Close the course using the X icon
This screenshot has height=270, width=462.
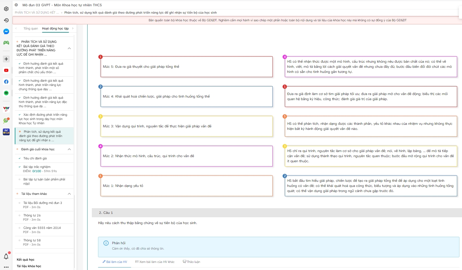(16, 5)
